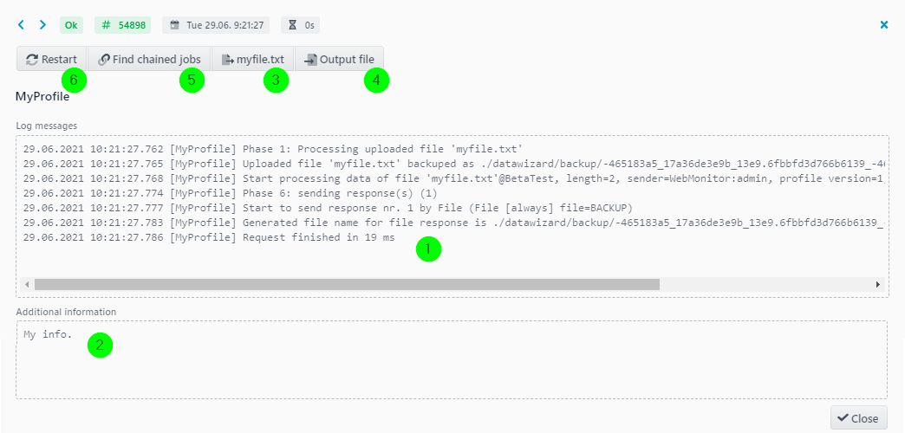Click the Ok status badge
The width and height of the screenshot is (905, 433).
point(72,25)
